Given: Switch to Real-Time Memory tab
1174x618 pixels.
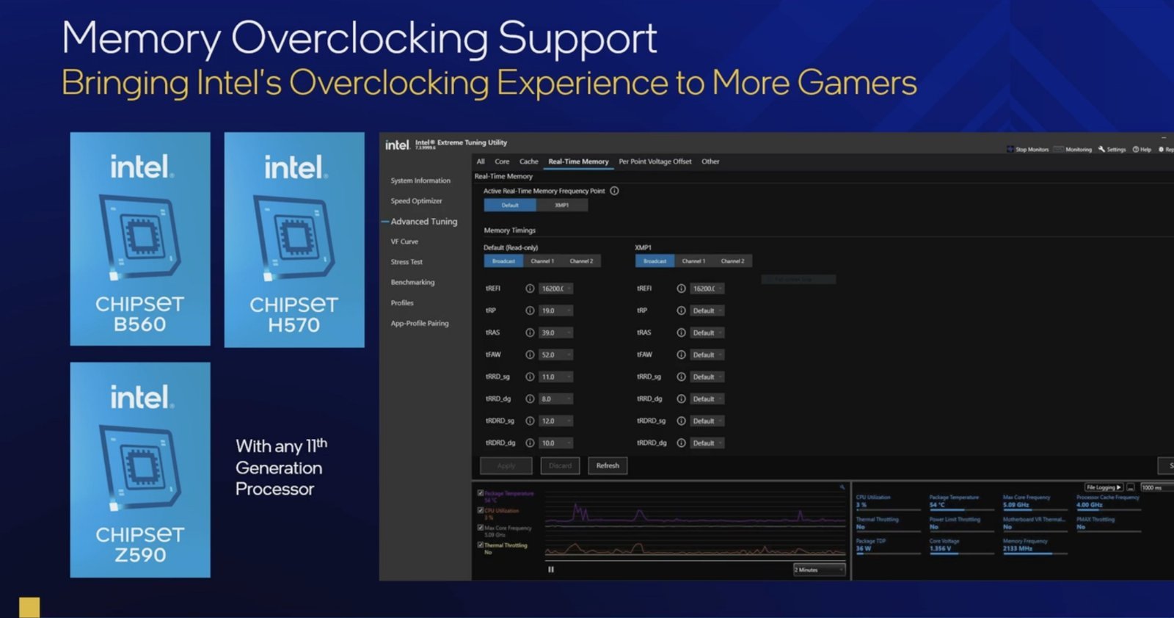Looking at the screenshot, I should point(578,161).
